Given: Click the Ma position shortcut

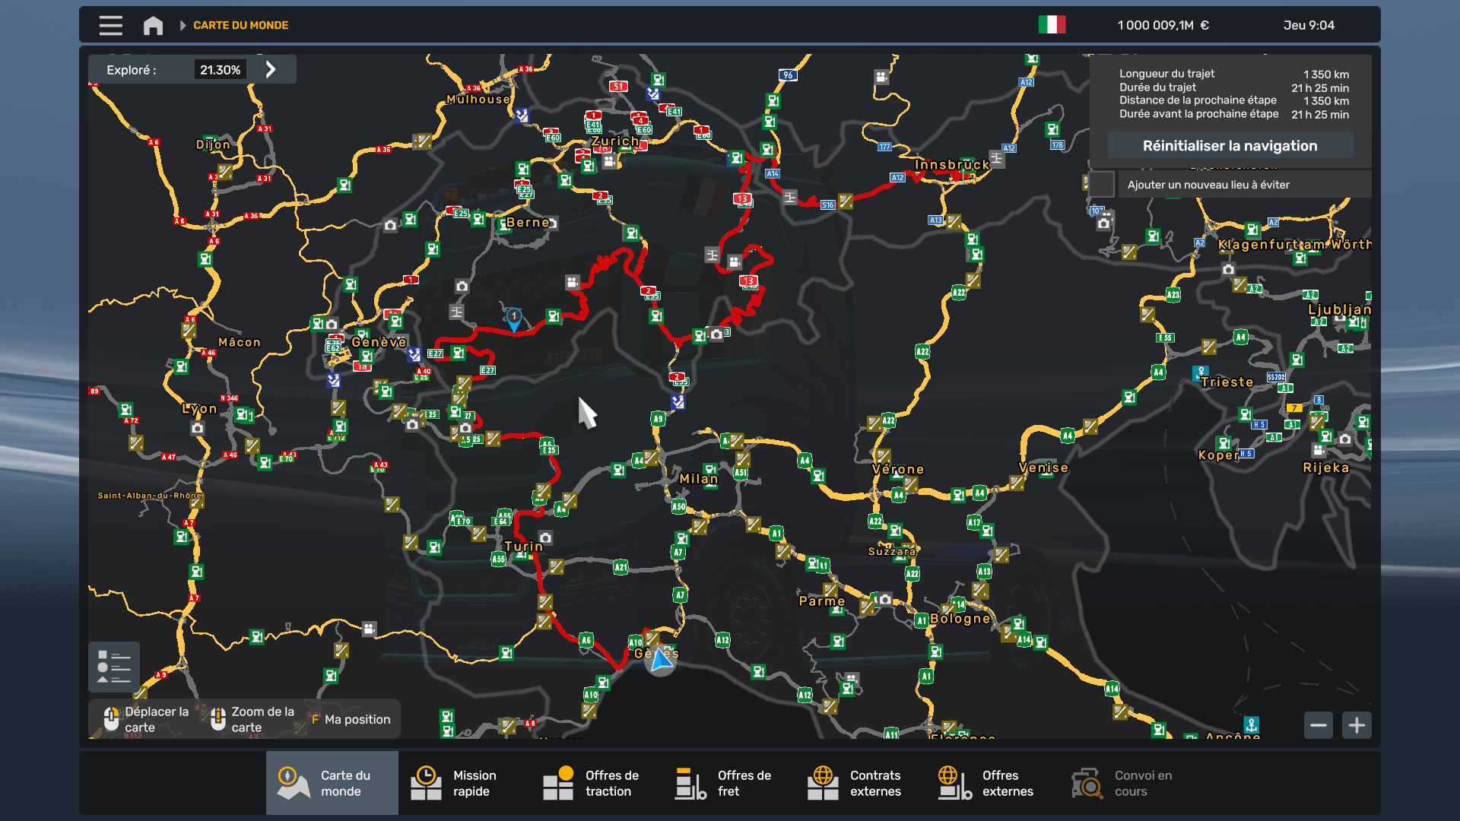Looking at the screenshot, I should coord(351,719).
